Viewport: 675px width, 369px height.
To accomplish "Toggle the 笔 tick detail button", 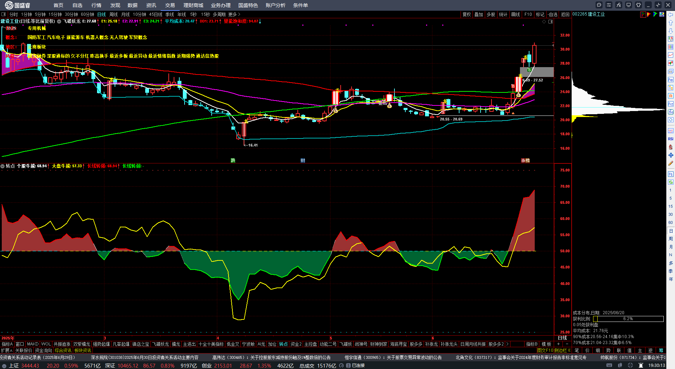I will pyautogui.click(x=577, y=350).
